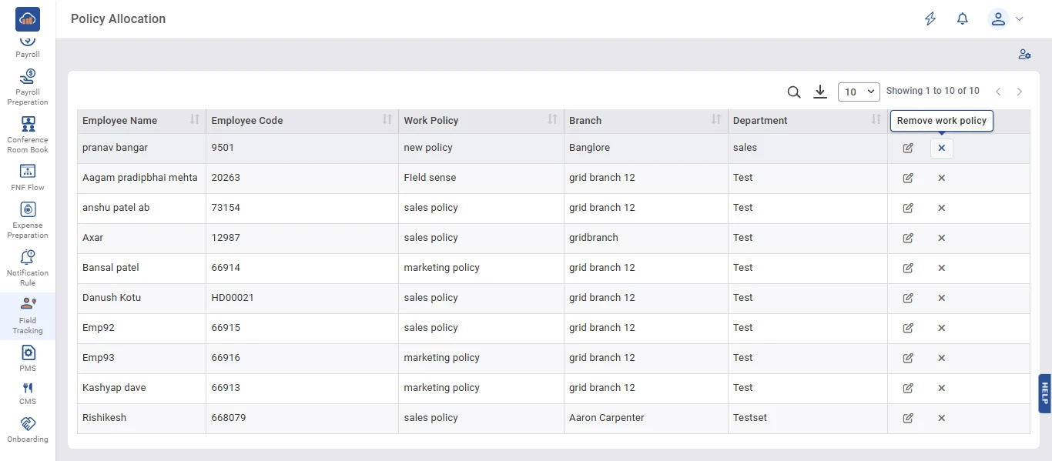The image size is (1052, 461).
Task: Sort by Employee Code column
Action: (387, 119)
